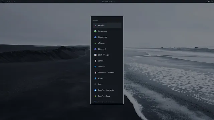This screenshot has height=120, width=214.
Task: Launch Google Maps from list
Action: point(107,96)
